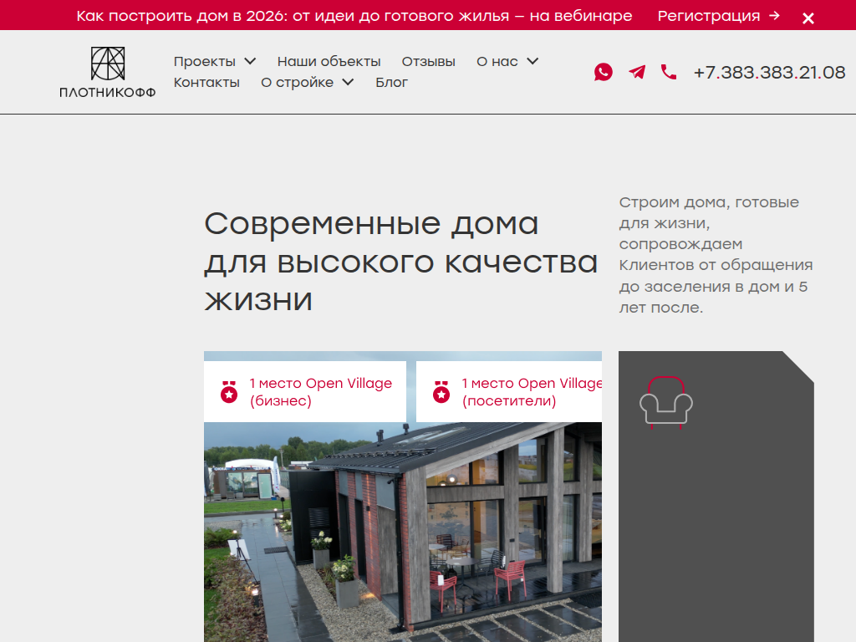The image size is (856, 642).
Task: Select the armchair icon on the gray card
Action: (668, 401)
